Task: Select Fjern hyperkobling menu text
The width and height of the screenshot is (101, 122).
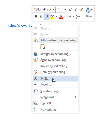Action: (x=53, y=72)
